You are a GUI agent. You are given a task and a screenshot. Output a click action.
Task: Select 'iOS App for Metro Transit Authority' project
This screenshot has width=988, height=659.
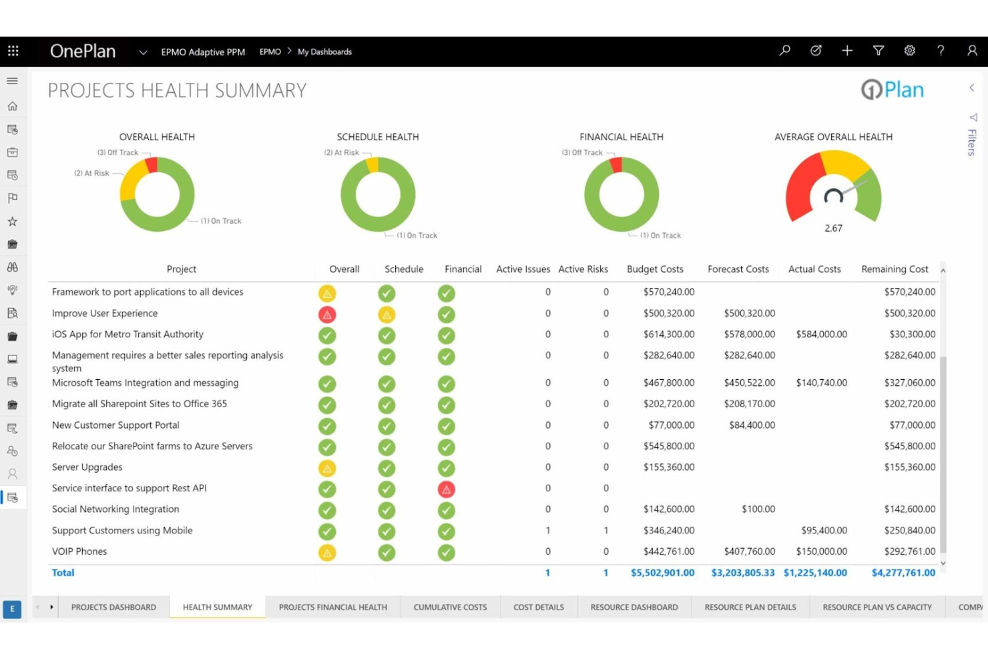tap(494, 335)
